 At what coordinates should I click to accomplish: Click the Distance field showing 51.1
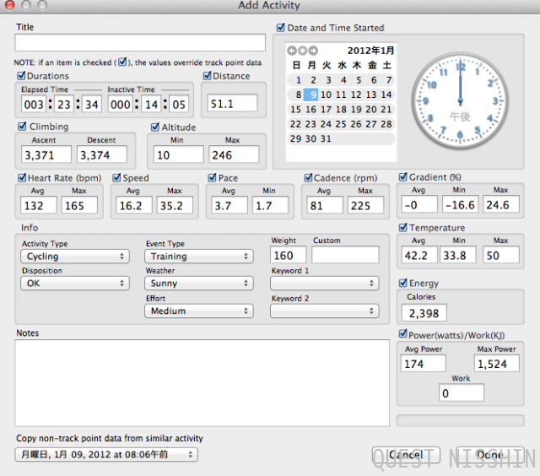233,103
